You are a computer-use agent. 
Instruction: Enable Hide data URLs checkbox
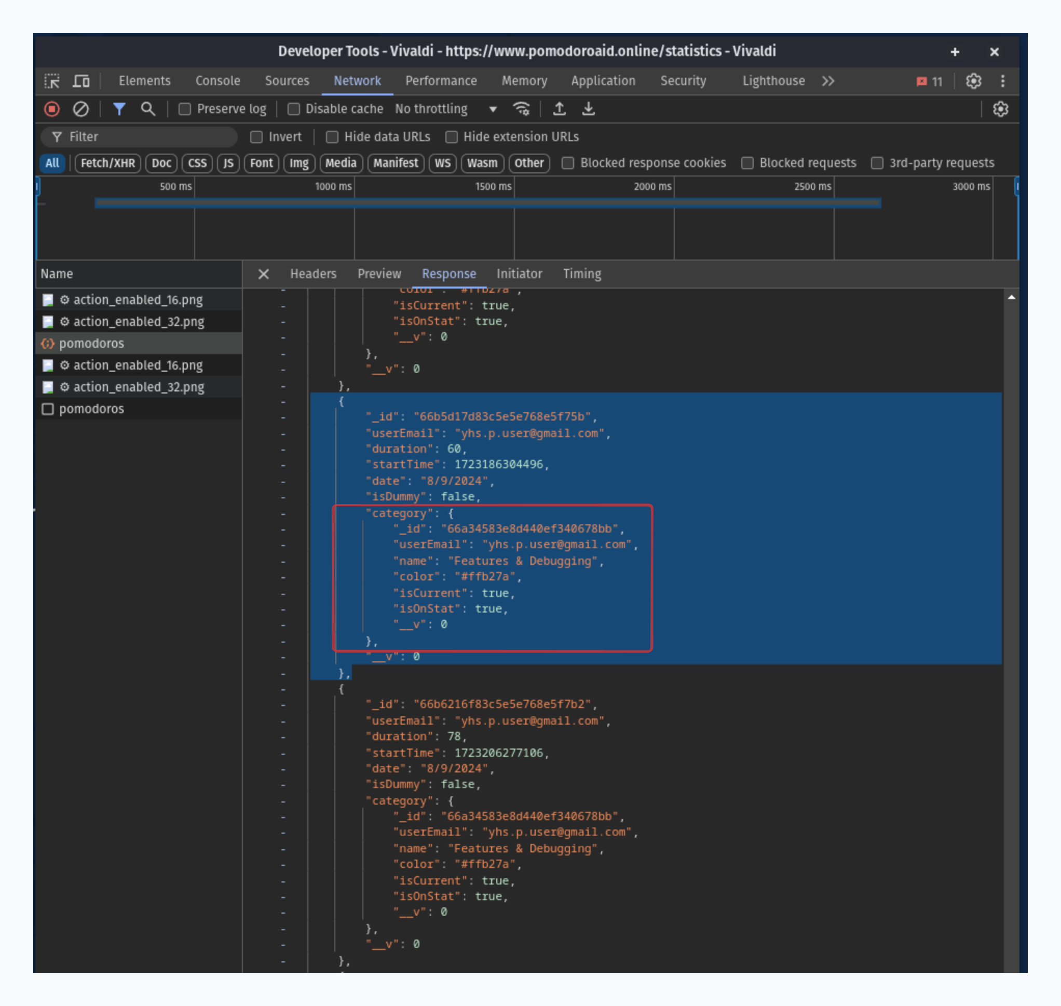[332, 137]
